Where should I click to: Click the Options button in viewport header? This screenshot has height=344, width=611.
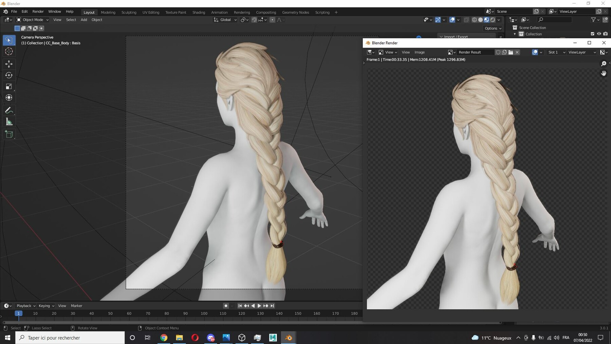(x=493, y=28)
